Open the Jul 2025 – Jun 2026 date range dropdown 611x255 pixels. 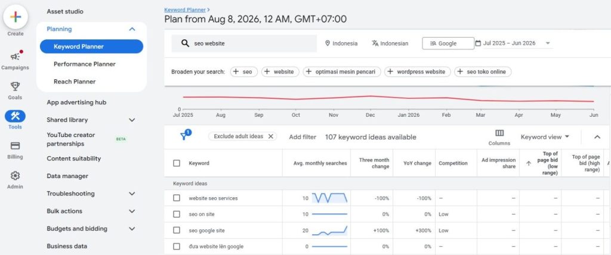coord(514,43)
